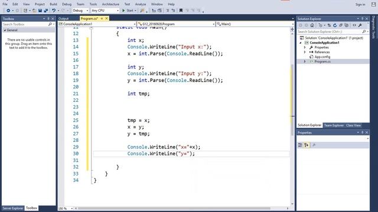Click the search icon in Toolbox search
The image size is (378, 212).
click(50, 24)
